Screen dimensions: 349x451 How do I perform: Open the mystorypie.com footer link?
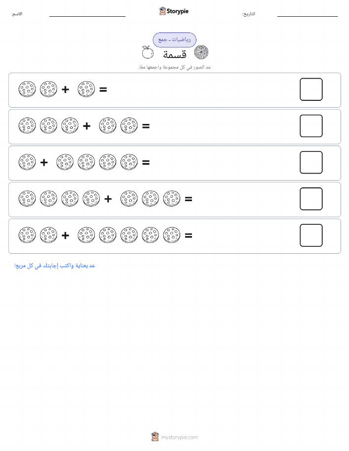179,437
